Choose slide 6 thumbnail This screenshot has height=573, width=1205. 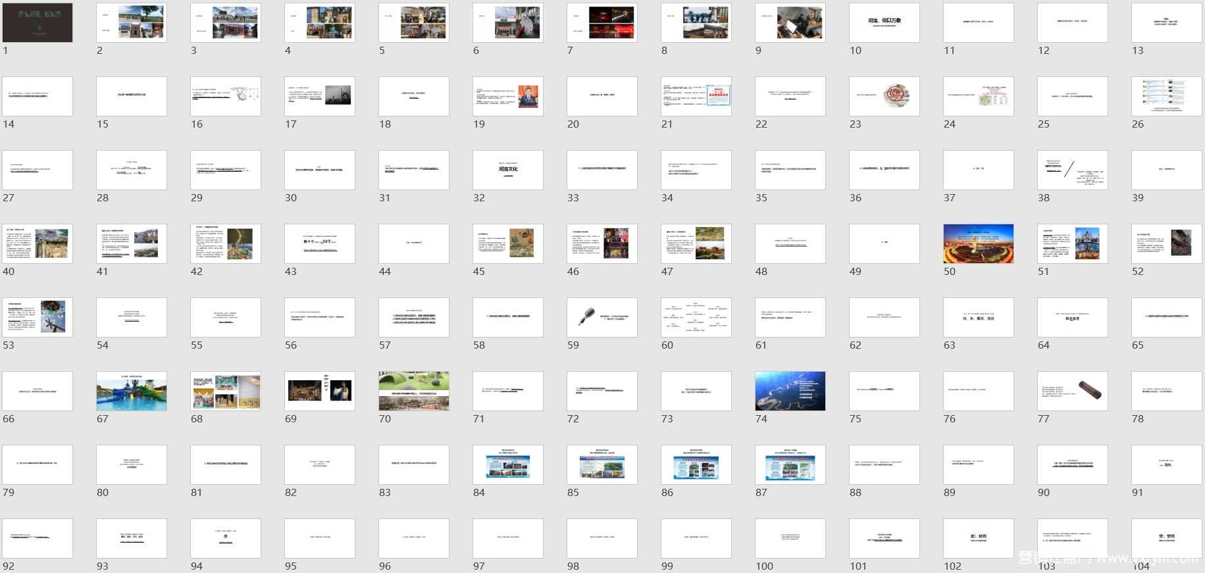(x=508, y=22)
